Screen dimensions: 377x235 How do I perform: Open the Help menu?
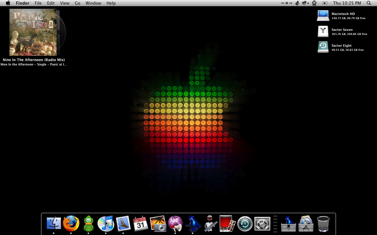click(x=111, y=3)
